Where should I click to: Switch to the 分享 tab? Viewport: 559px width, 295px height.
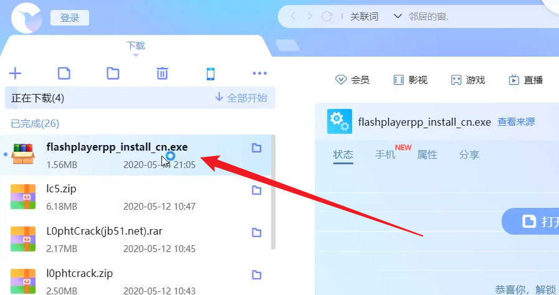[469, 154]
